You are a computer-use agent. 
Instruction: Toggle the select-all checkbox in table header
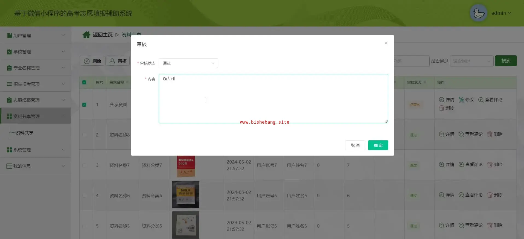point(84,82)
